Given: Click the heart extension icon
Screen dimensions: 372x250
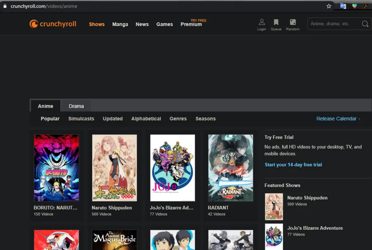Looking at the screenshot, I should (355, 6).
